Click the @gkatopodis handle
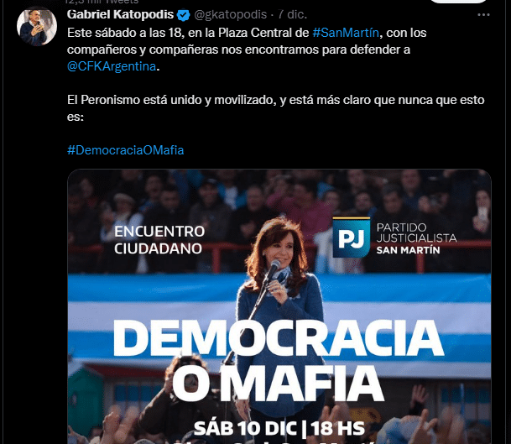The image size is (511, 444). point(231,14)
